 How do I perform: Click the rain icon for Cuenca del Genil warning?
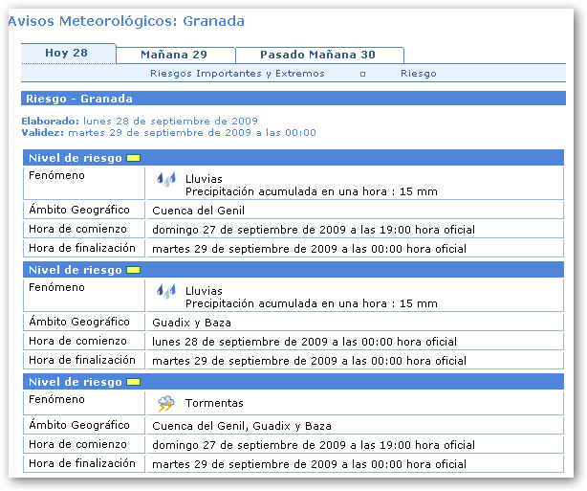point(166,179)
